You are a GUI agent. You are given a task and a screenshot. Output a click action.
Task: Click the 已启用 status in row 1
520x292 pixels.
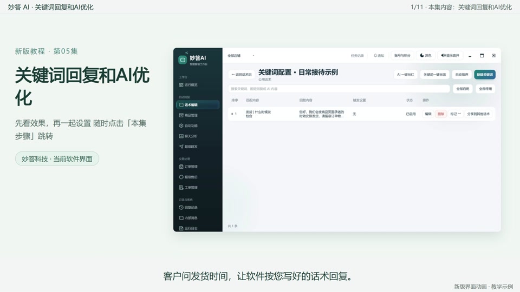click(x=411, y=114)
